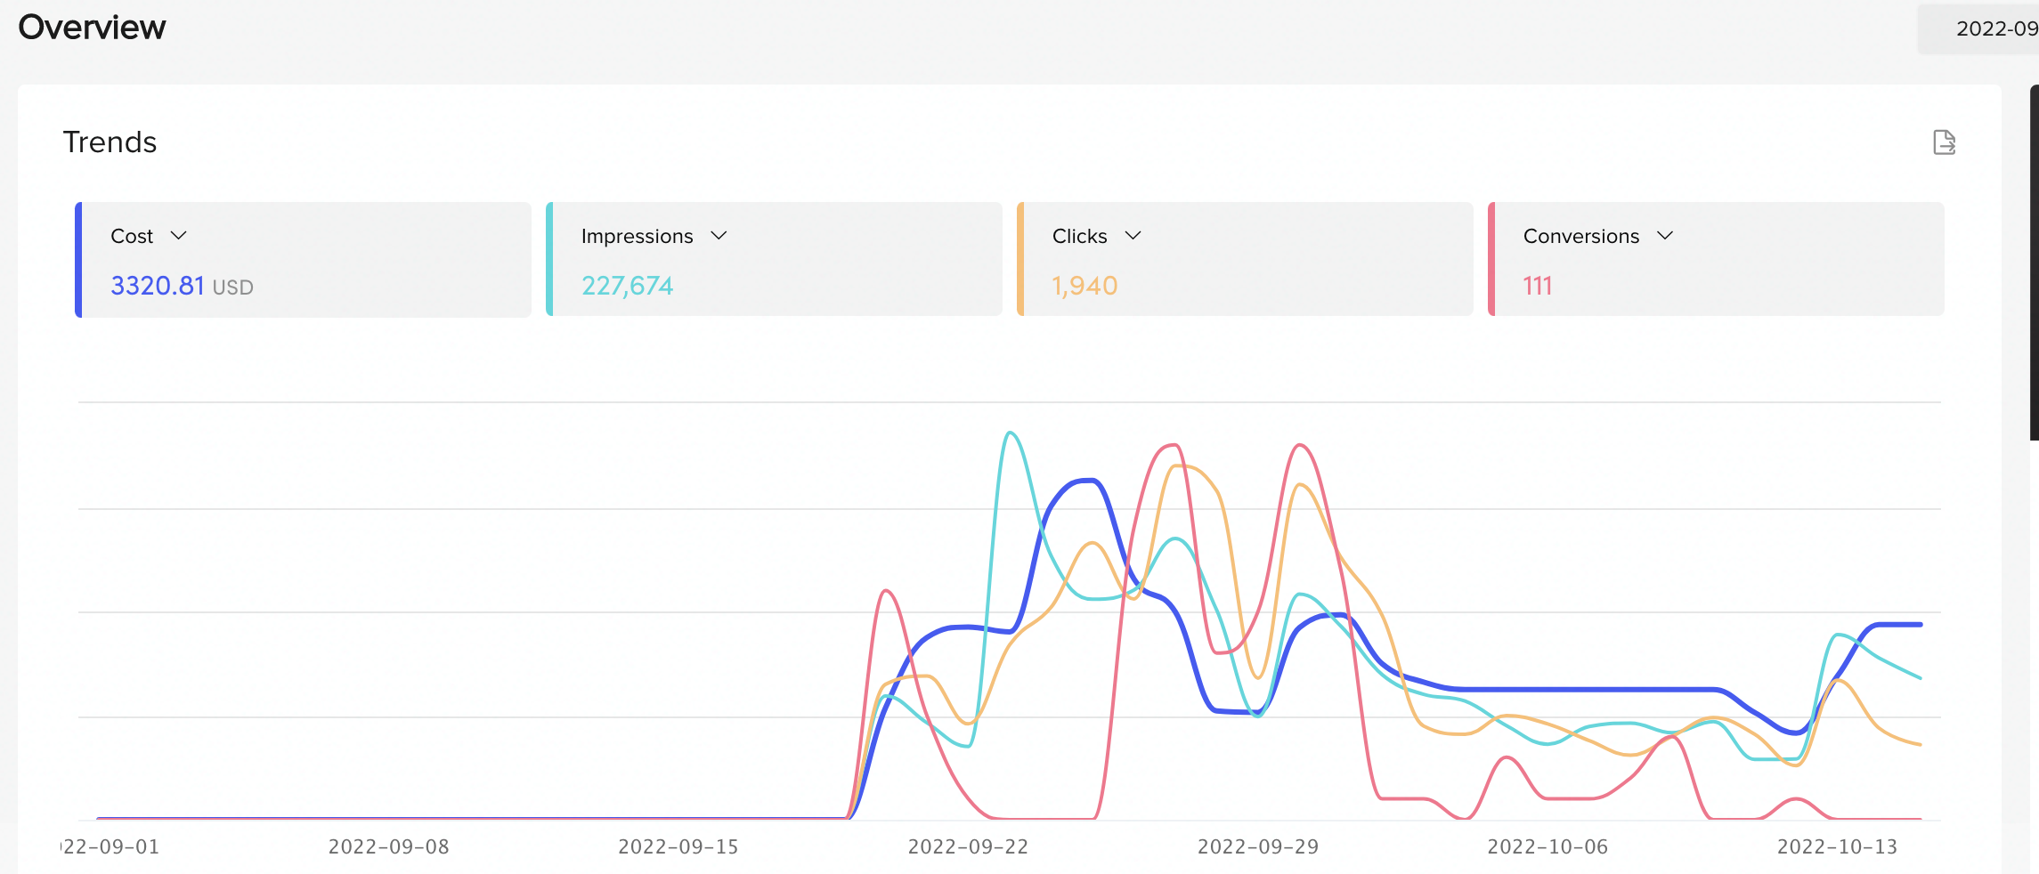Screen dimensions: 2039x874
Task: Click the 2022-09-22 x-axis date label
Action: click(x=968, y=846)
